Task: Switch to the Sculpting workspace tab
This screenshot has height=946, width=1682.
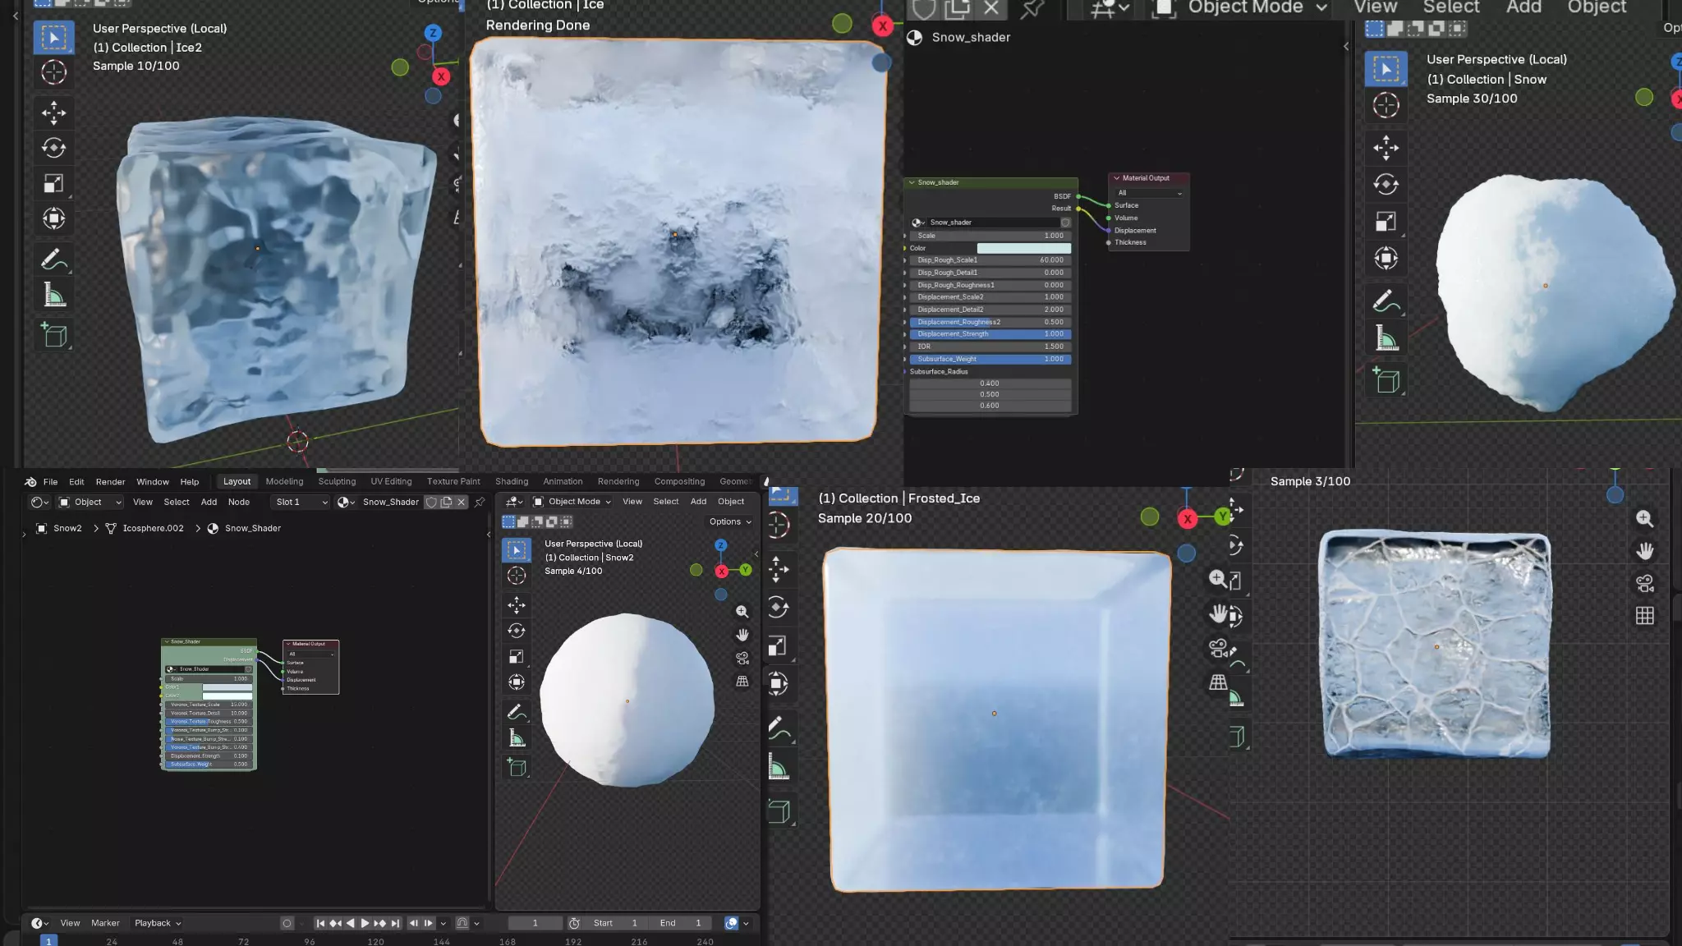Action: coord(337,482)
